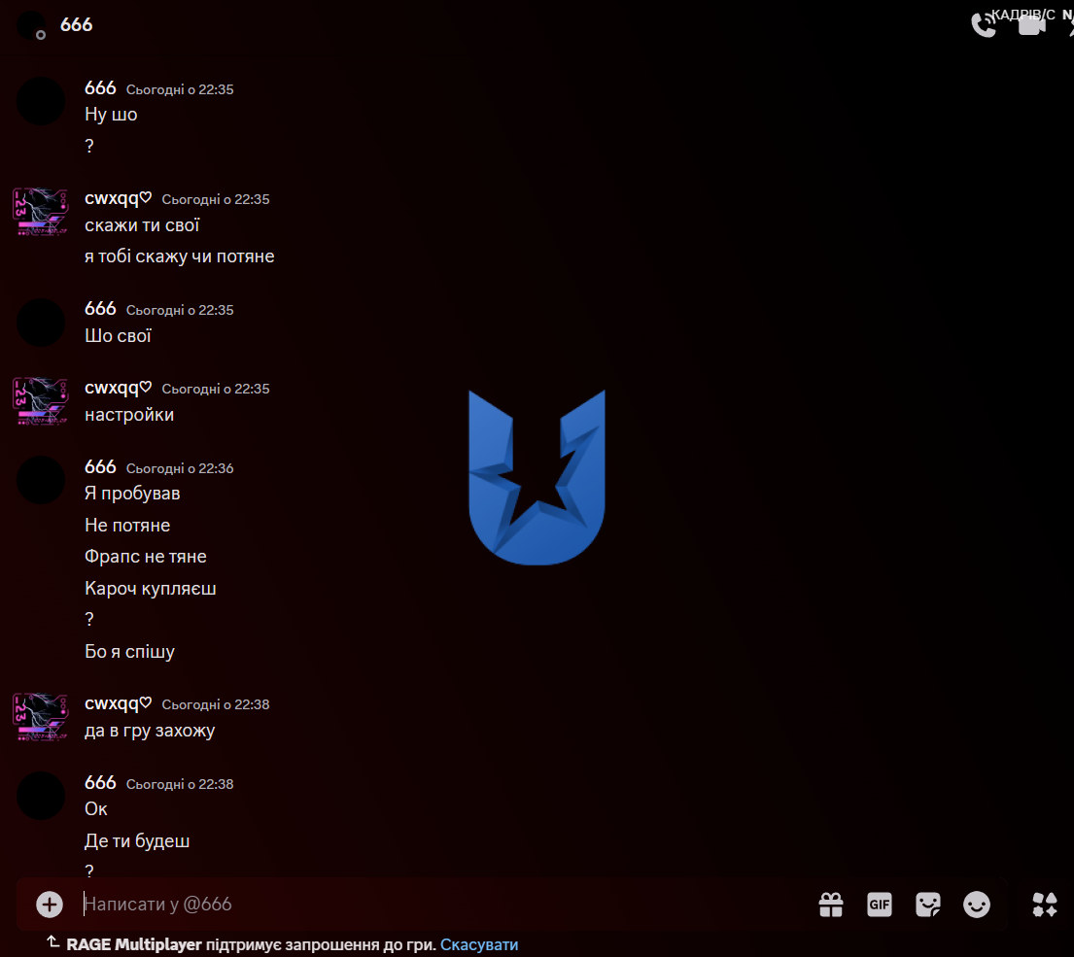Click the RAGE Multiplayer invite arrow icon
This screenshot has width=1074, height=957.
(x=52, y=942)
